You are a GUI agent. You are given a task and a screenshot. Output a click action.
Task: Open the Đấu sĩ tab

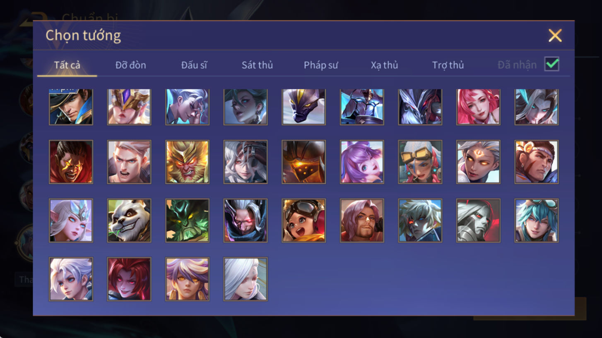pyautogui.click(x=194, y=65)
